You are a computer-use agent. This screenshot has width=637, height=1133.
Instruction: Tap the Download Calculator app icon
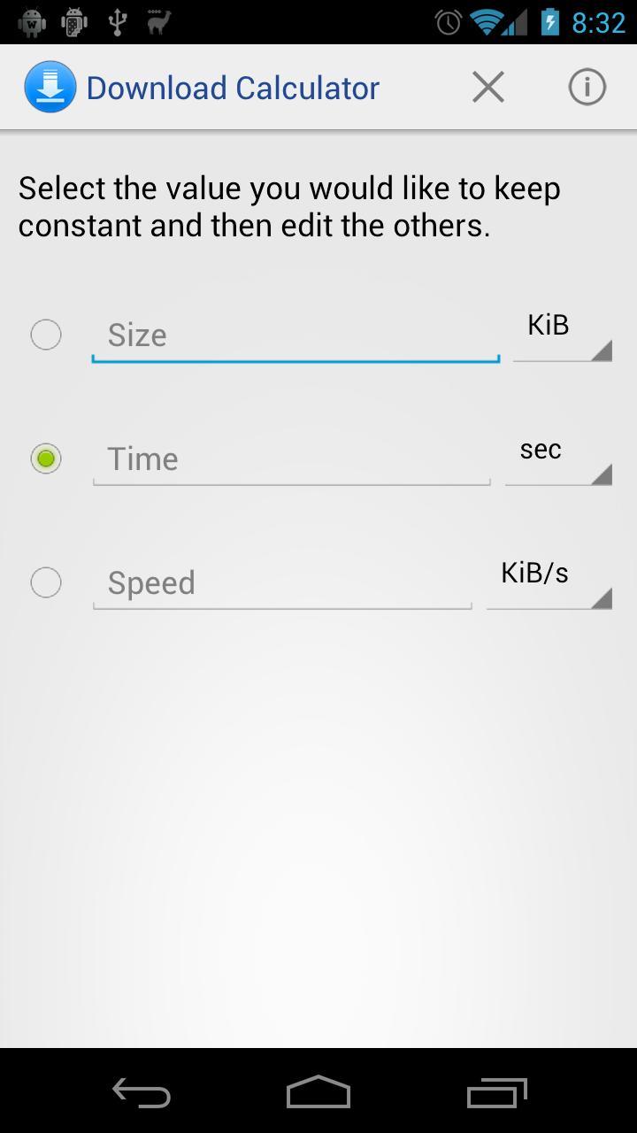point(50,87)
